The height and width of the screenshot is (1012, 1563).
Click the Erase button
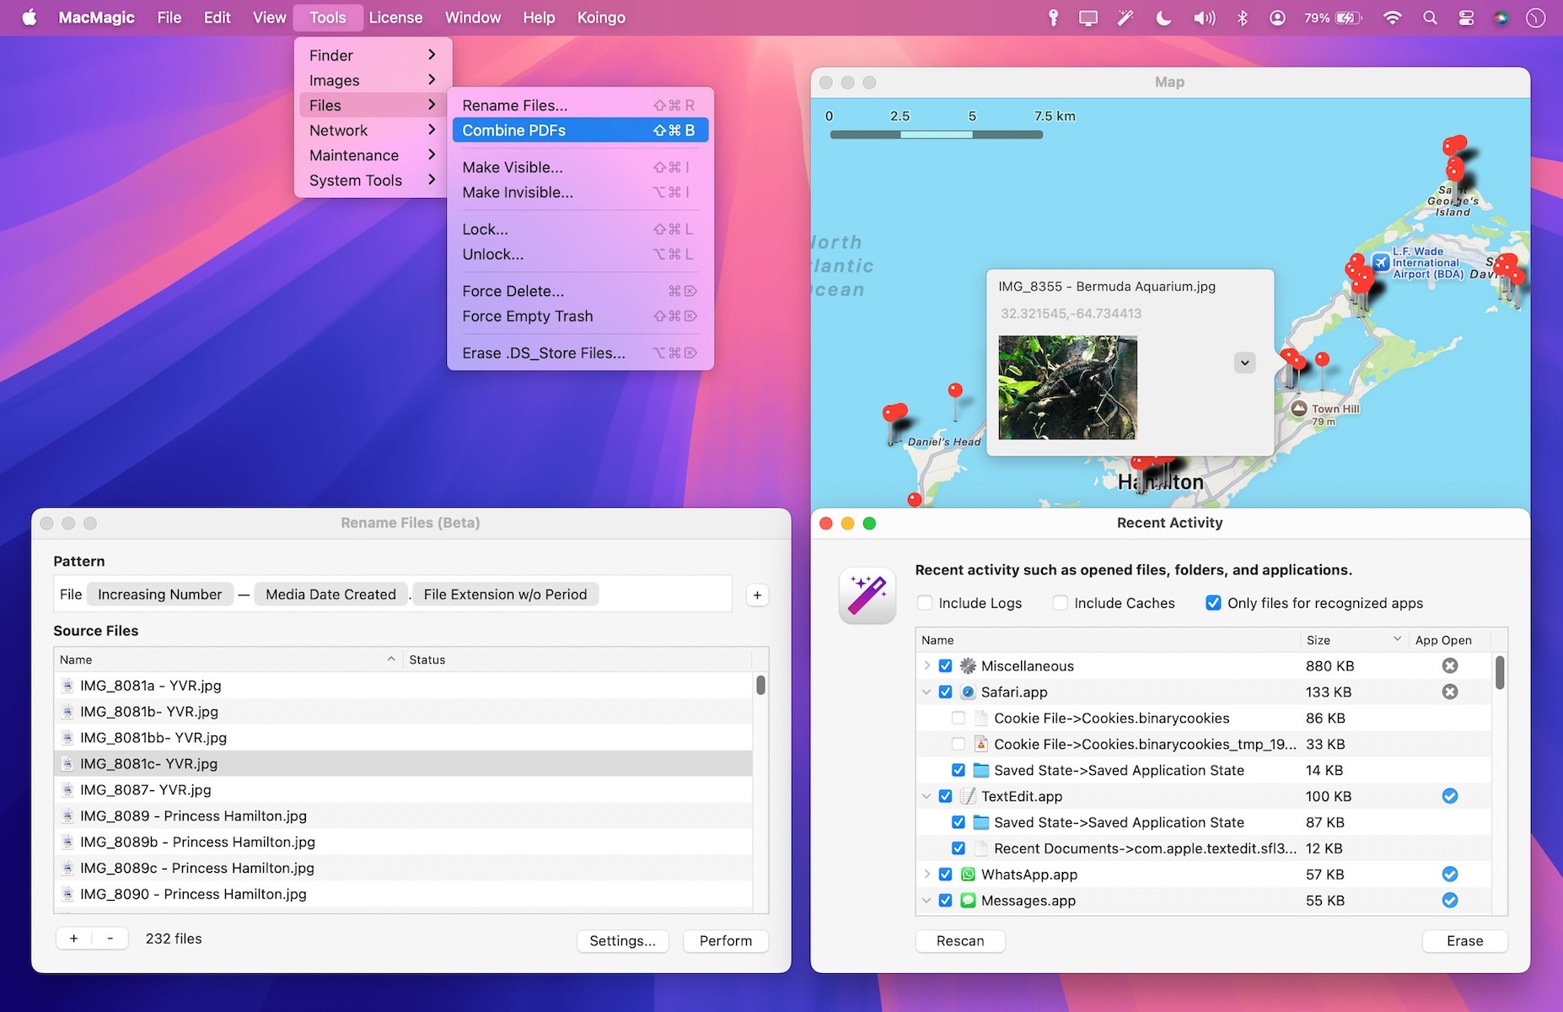(x=1464, y=940)
